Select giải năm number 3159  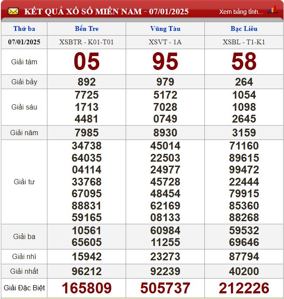(244, 133)
